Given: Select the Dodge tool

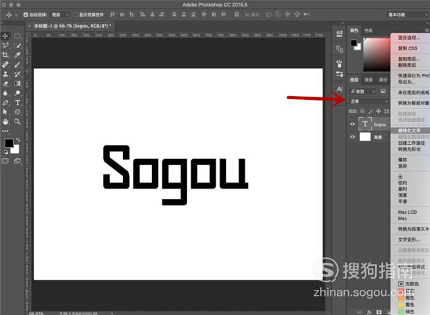Looking at the screenshot, I should point(17,93).
